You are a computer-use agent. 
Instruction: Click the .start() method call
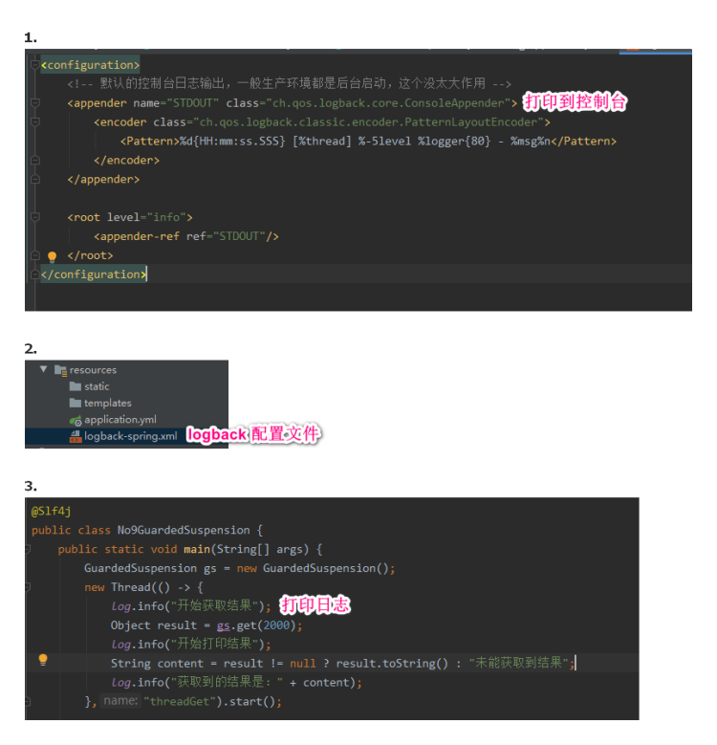pyautogui.click(x=250, y=702)
